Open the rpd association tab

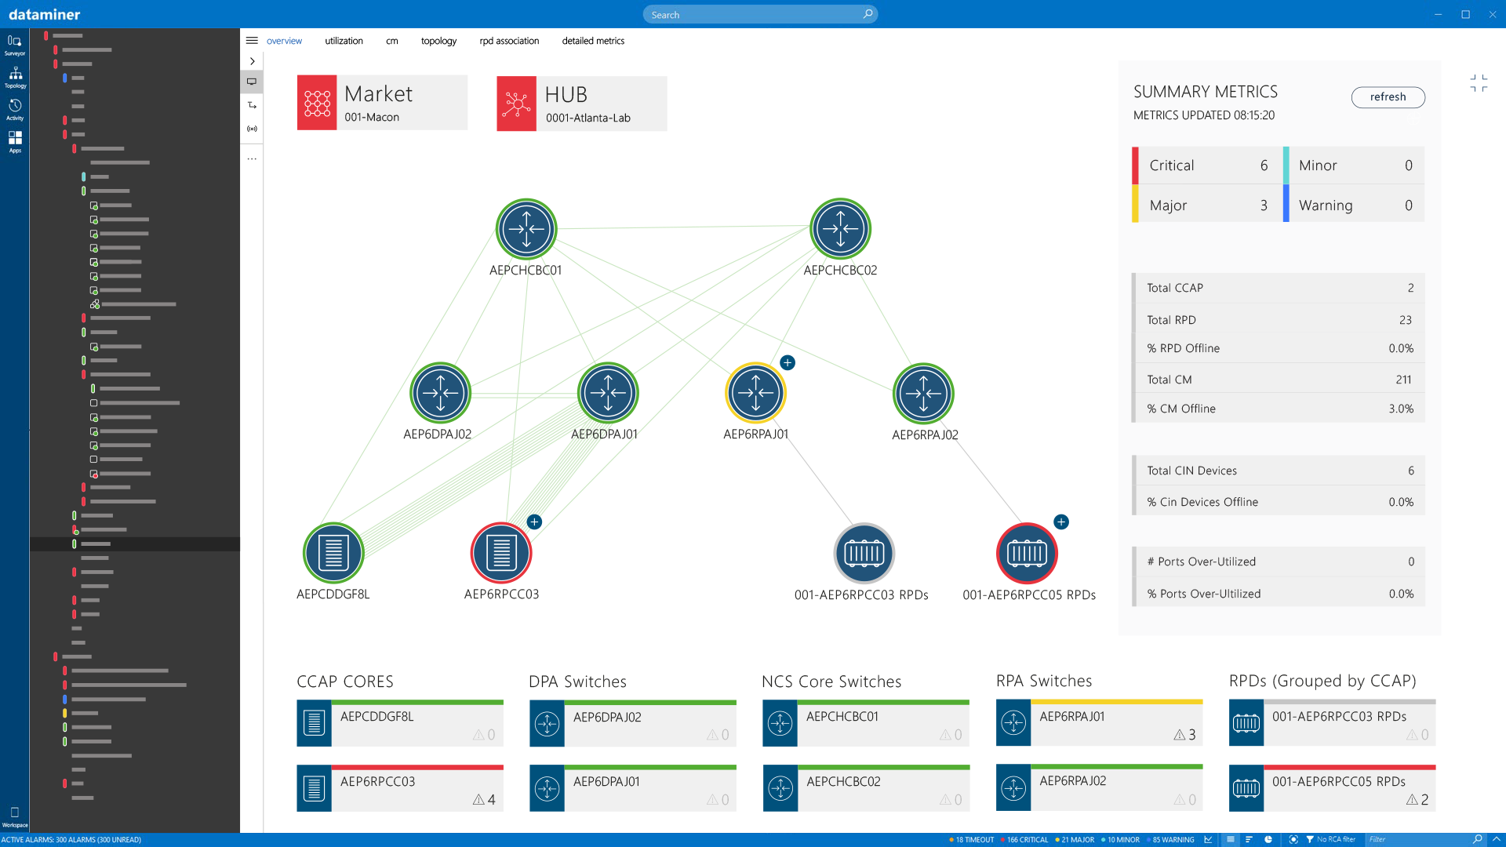pos(509,41)
